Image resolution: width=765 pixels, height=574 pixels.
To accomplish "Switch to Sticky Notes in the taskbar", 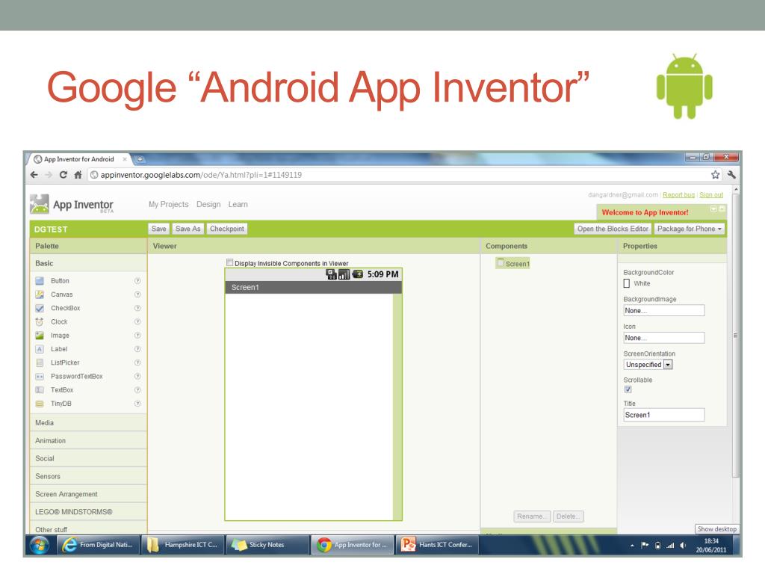I will (267, 545).
